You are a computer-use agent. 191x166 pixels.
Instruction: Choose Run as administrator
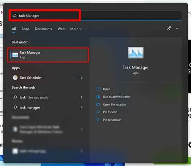pos(116,97)
